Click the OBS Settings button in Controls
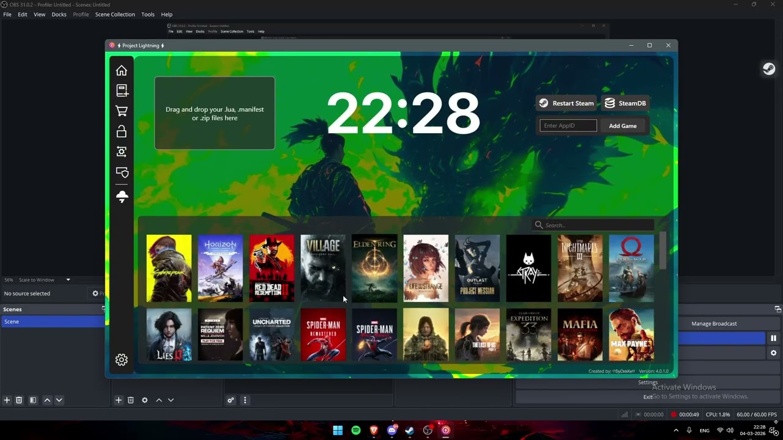The image size is (783, 440). point(648,383)
